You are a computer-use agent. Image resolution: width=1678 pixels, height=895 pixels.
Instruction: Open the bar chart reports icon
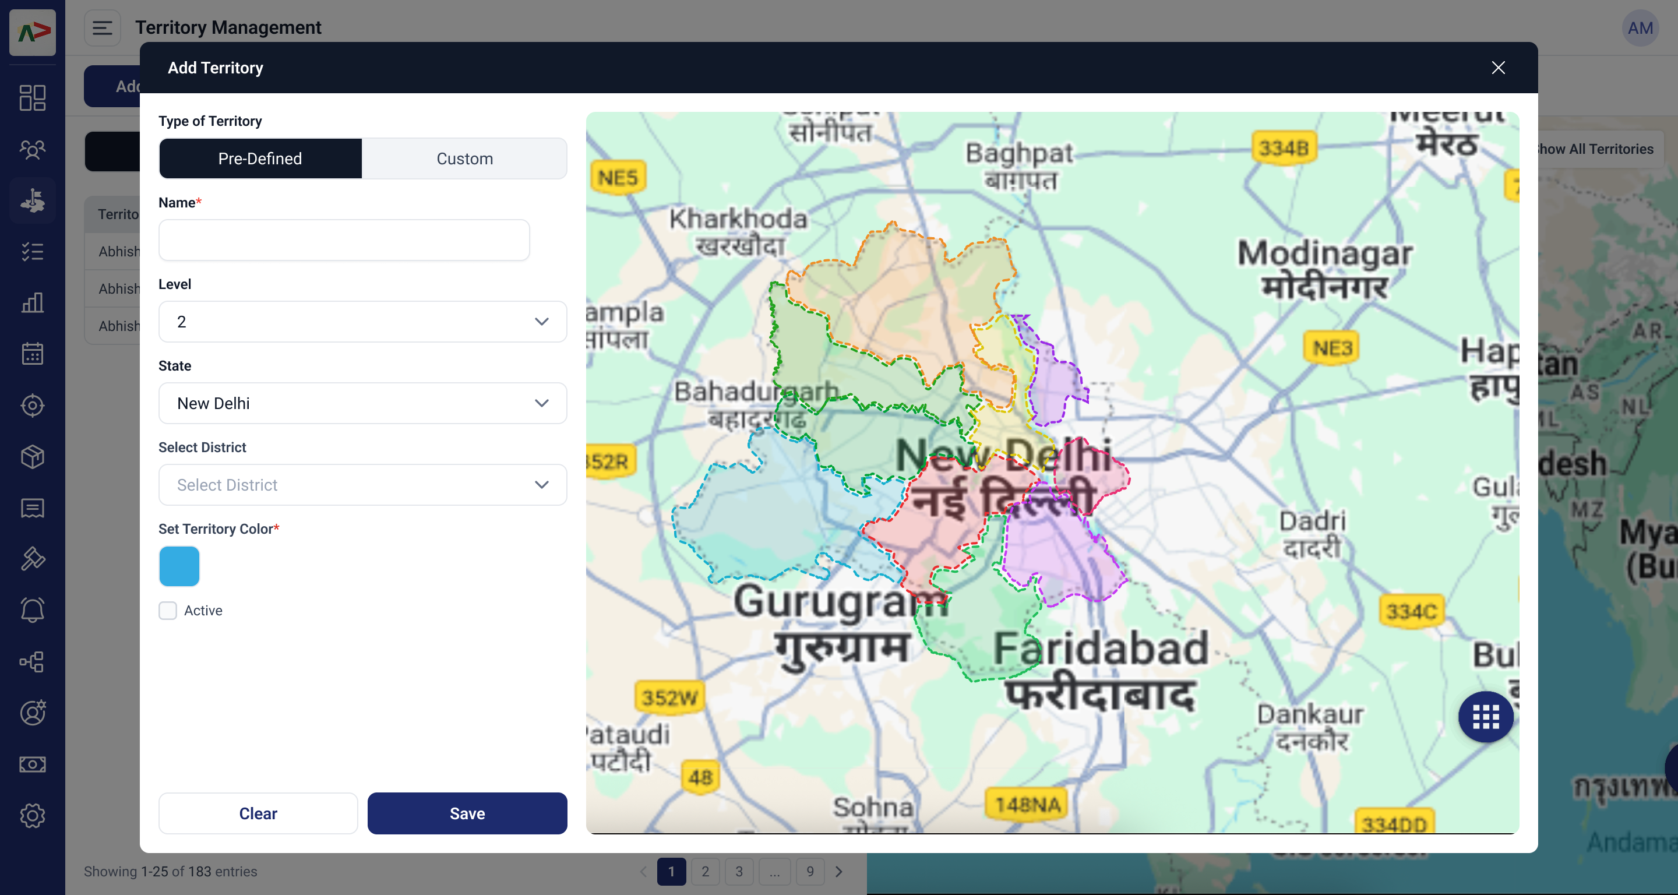pos(33,303)
